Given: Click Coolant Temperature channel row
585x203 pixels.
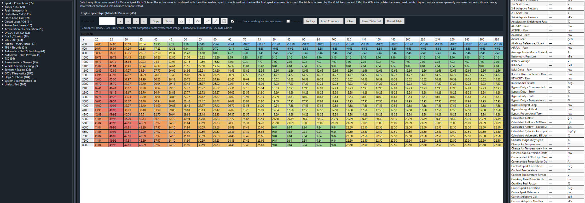Looking at the screenshot, I should (547, 170).
